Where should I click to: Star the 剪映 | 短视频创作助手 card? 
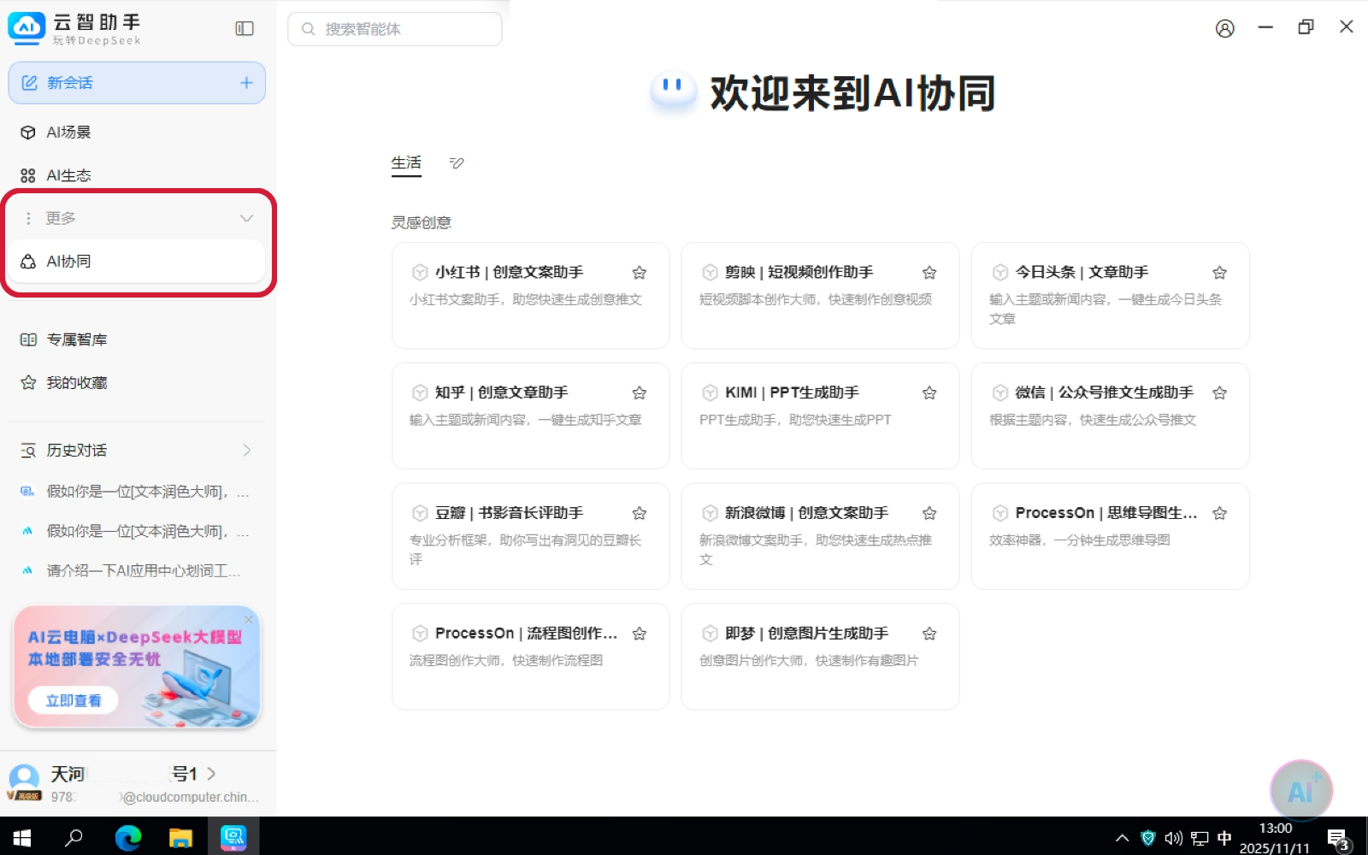[x=929, y=273]
